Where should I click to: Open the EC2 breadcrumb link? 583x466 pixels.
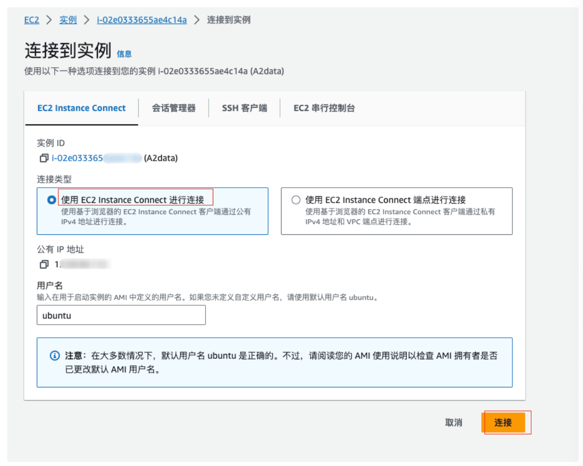[x=31, y=20]
